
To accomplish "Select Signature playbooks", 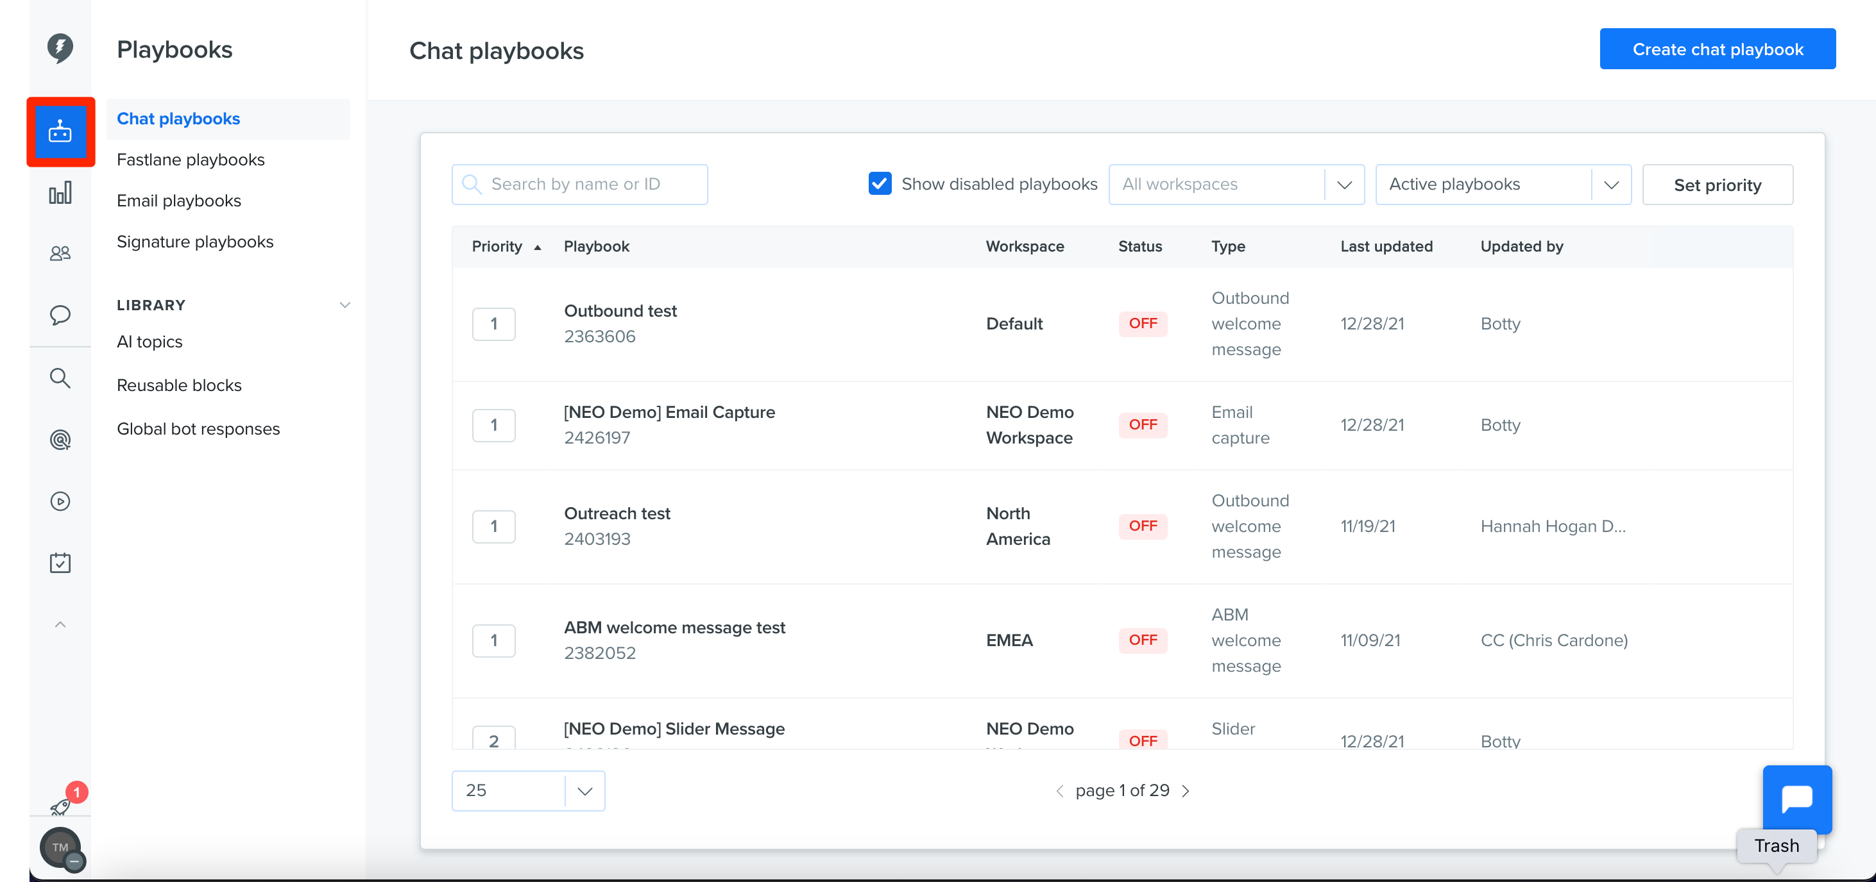I will tap(195, 242).
